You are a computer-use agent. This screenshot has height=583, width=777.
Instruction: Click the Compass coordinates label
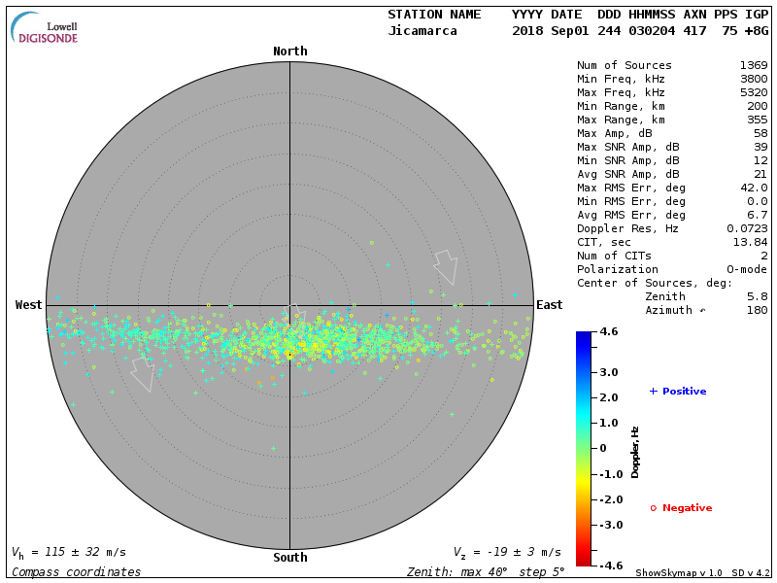[x=76, y=572]
